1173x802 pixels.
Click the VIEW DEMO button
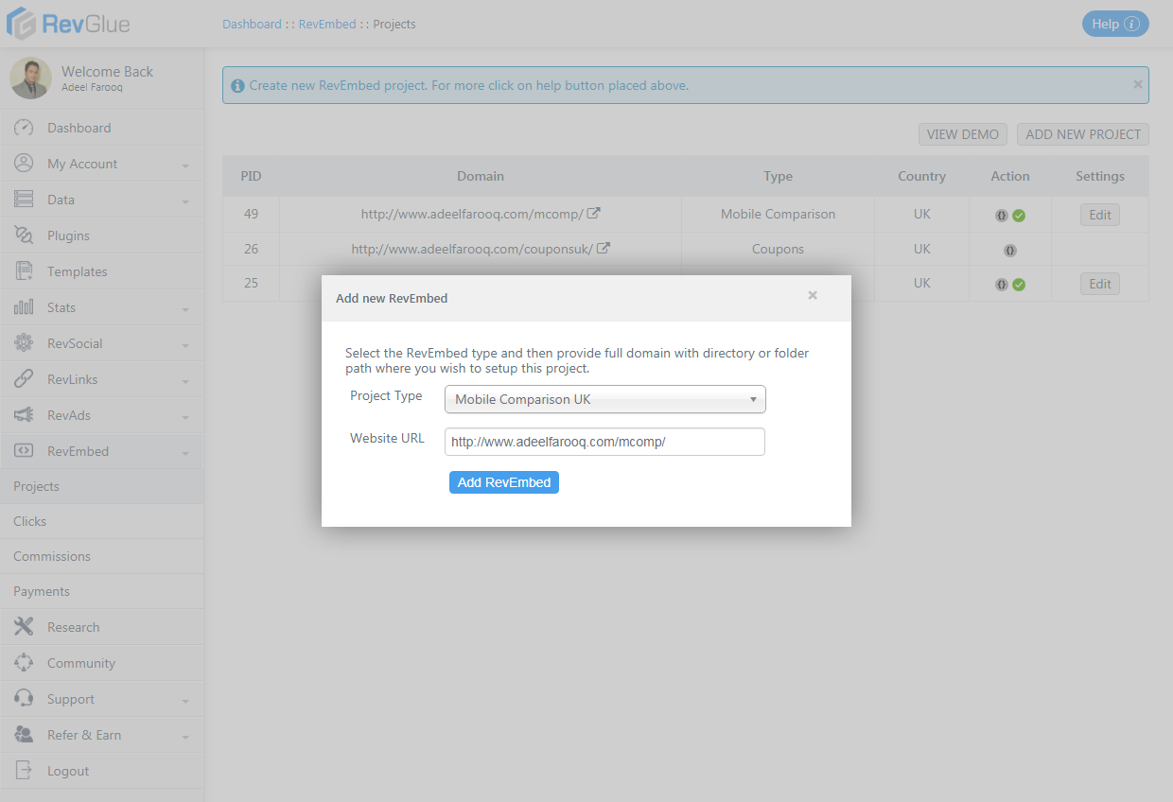(x=963, y=134)
